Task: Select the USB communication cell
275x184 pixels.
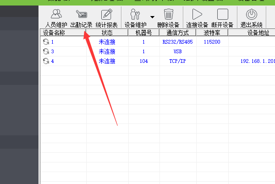Action: pos(177,51)
